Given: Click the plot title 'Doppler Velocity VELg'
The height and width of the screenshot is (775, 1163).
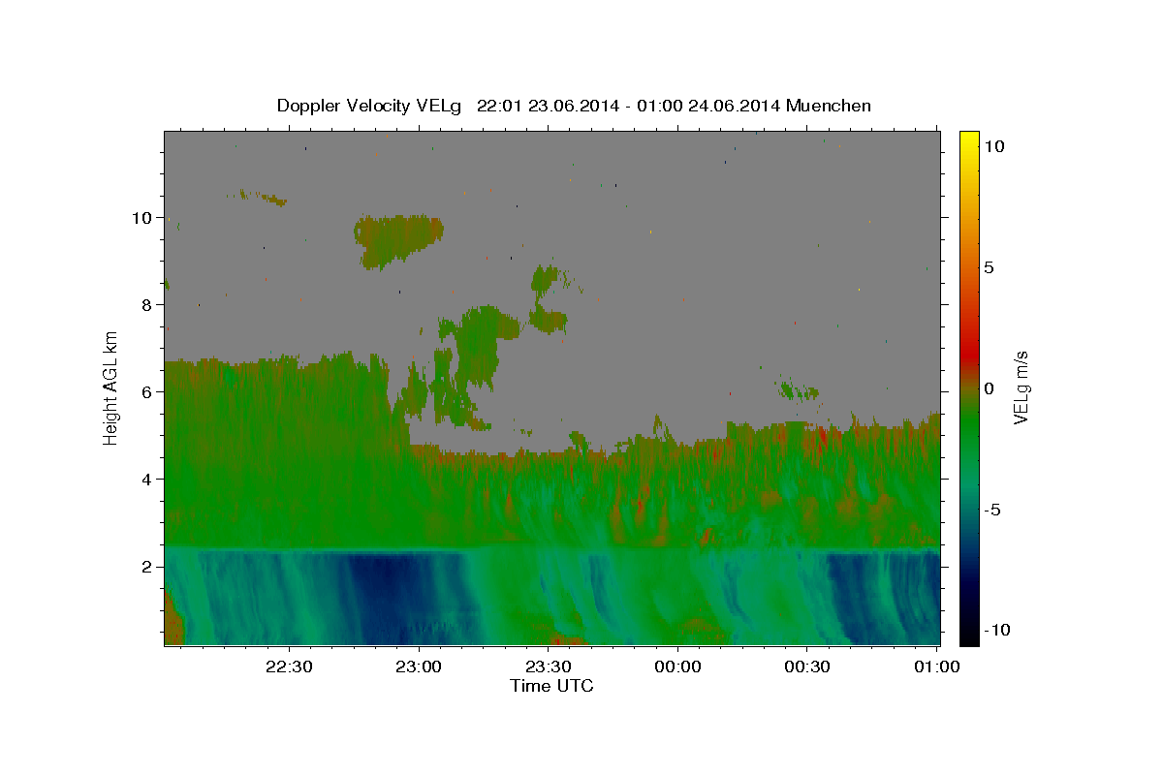Looking at the screenshot, I should point(371,106).
